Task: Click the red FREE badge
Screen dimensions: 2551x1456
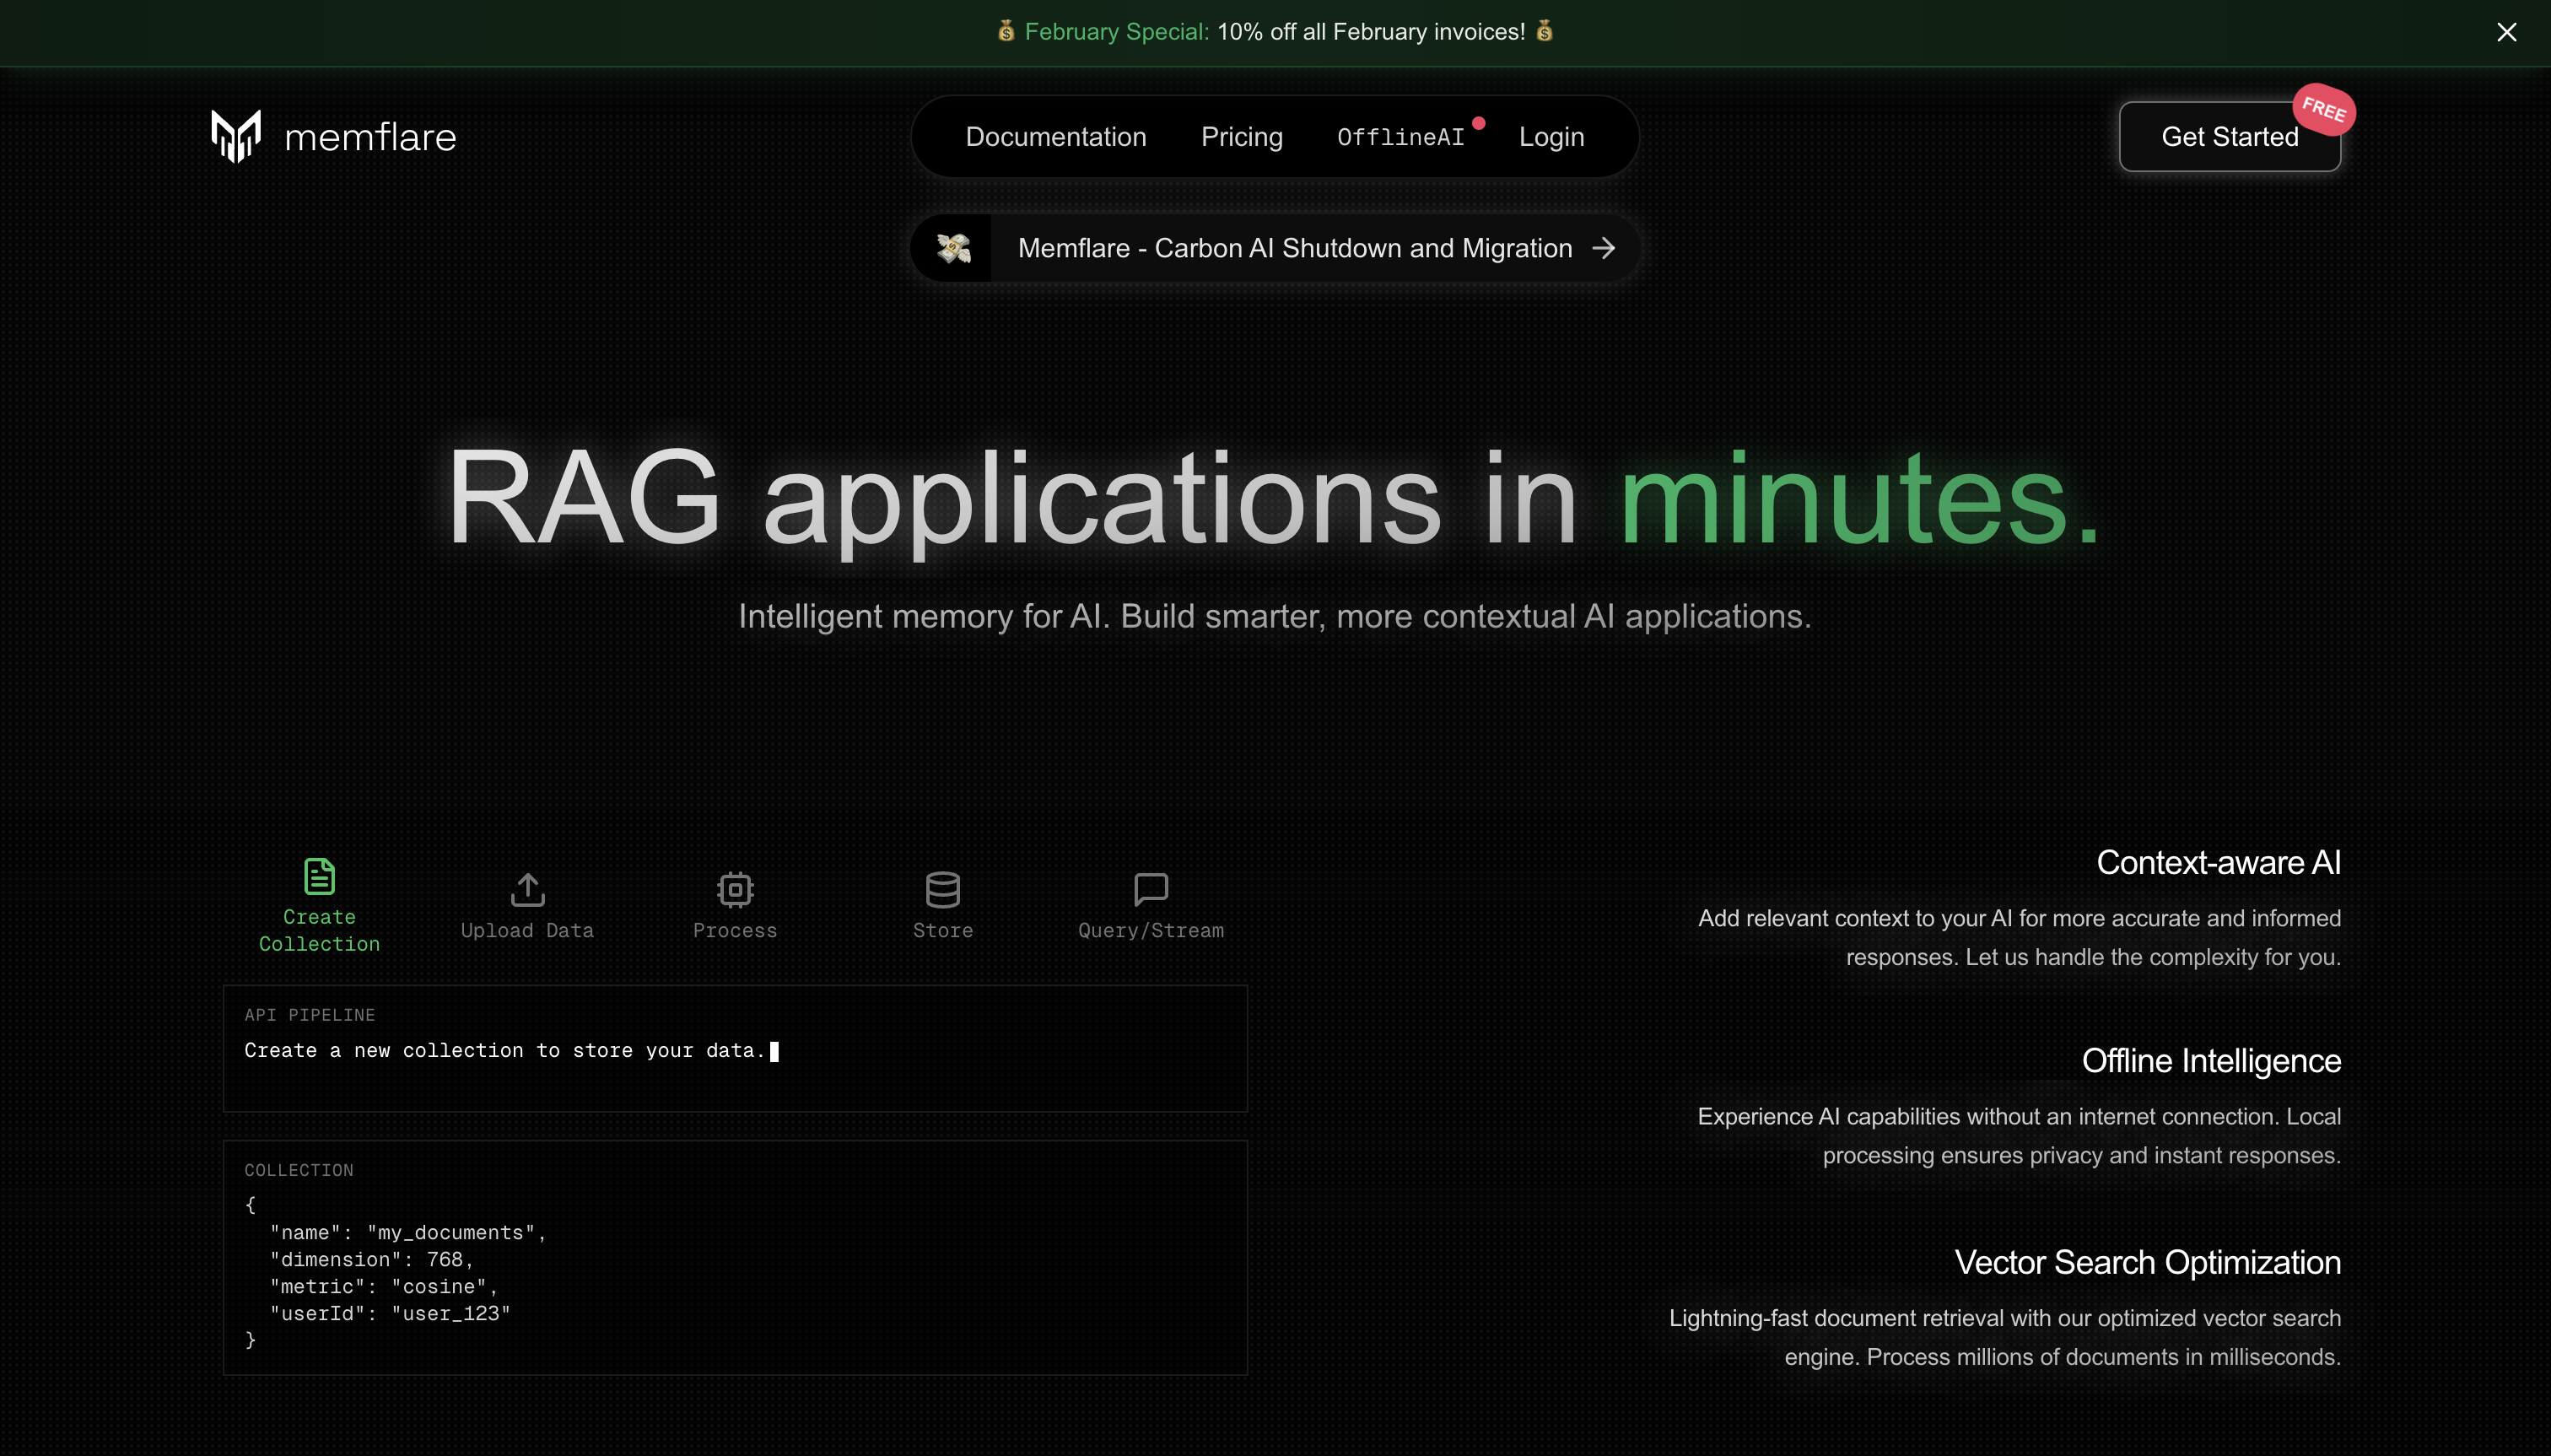Action: 2323,109
